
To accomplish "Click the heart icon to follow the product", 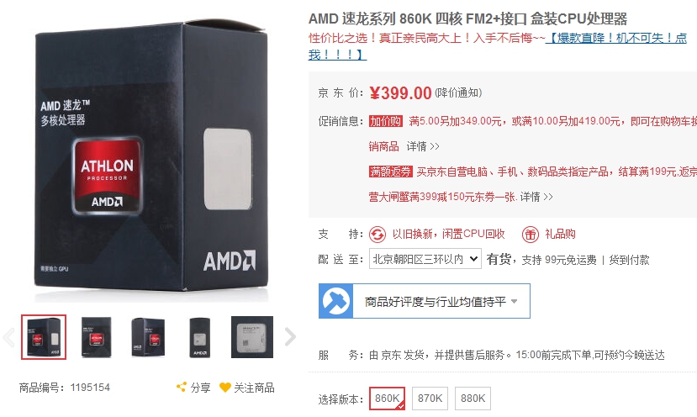I will point(225,388).
